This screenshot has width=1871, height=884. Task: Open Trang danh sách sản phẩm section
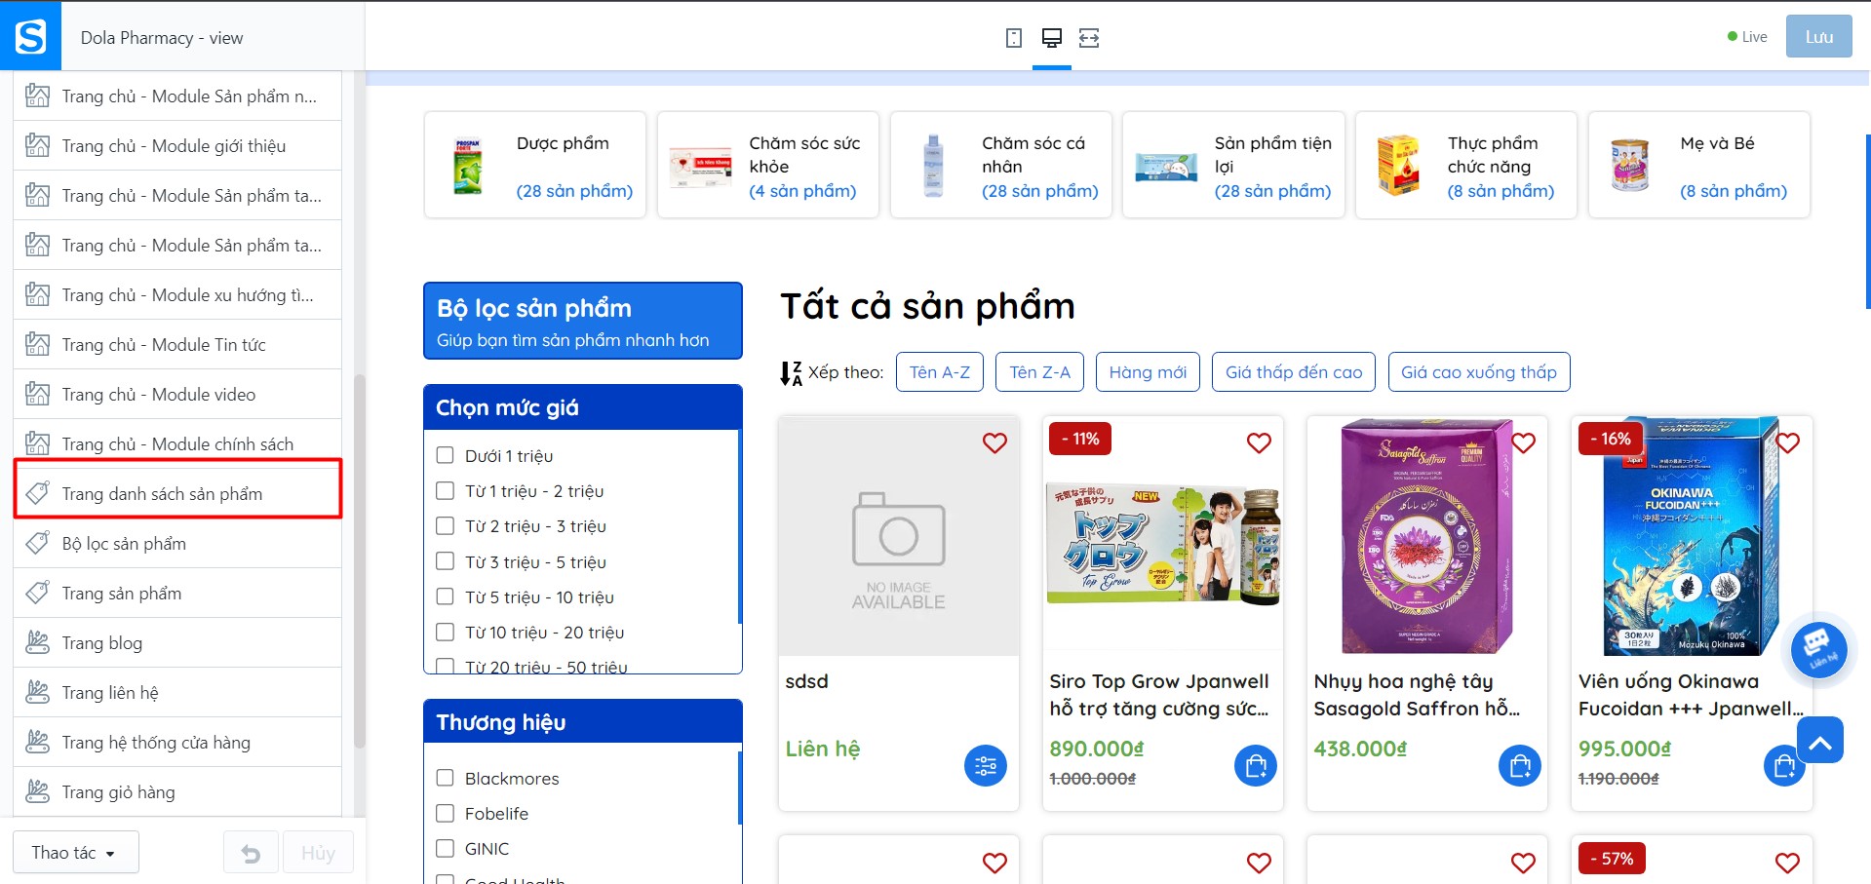pyautogui.click(x=177, y=494)
